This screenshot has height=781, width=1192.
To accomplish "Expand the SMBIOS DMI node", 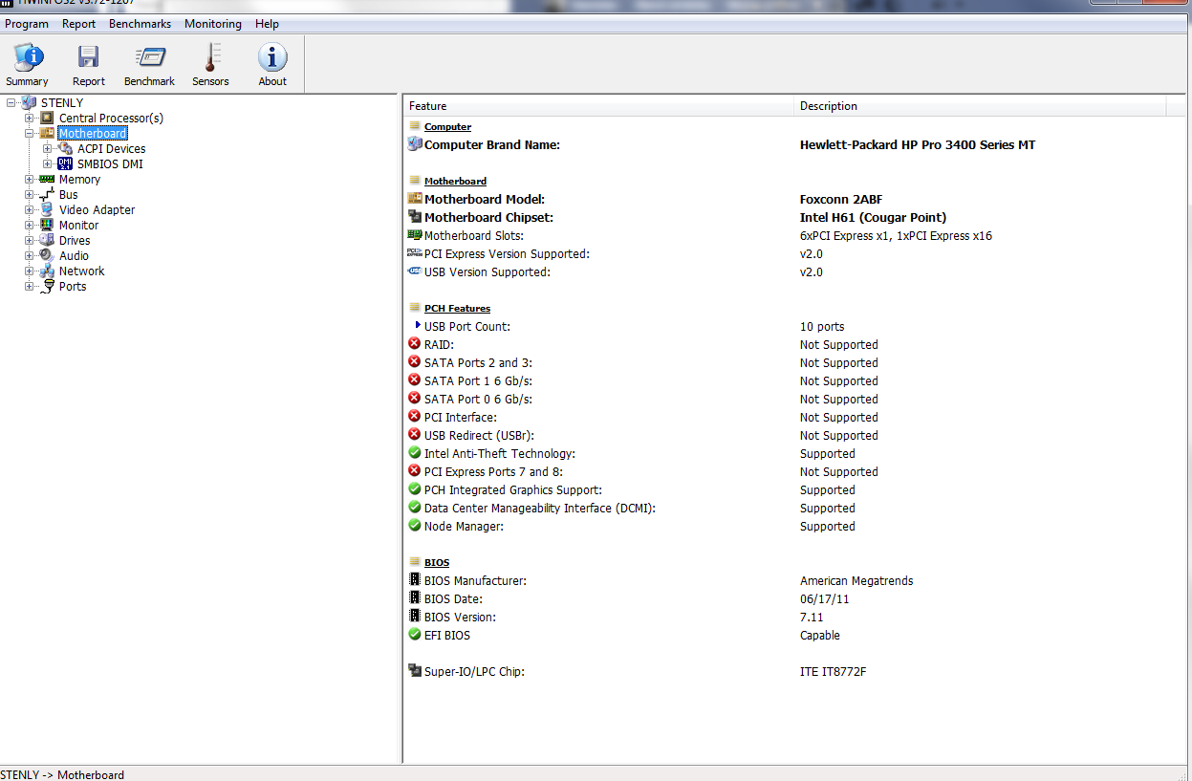I will point(48,163).
